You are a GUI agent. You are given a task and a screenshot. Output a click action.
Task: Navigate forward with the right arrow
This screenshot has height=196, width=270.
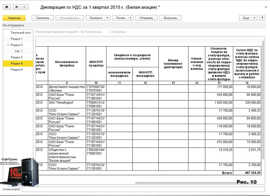coord(24,7)
